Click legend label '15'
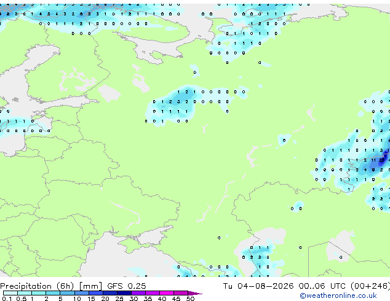This screenshot has width=390, height=301. pyautogui.click(x=91, y=299)
